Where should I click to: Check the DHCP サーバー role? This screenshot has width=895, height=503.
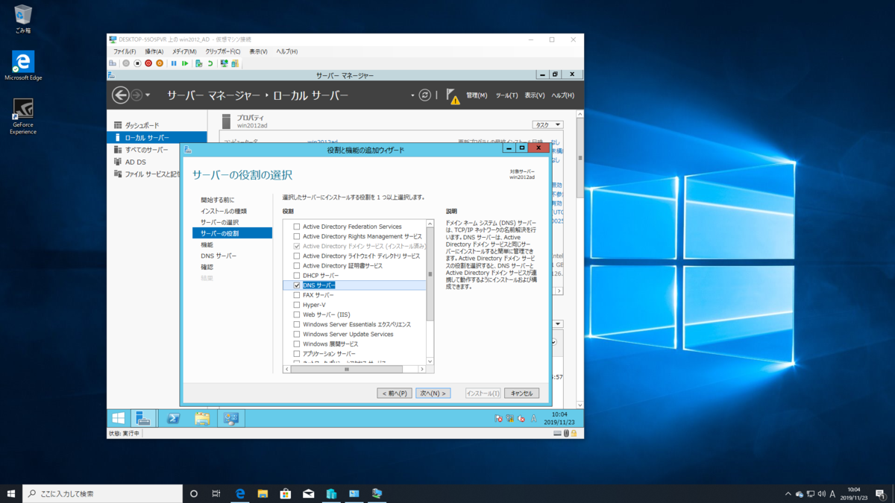[296, 276]
